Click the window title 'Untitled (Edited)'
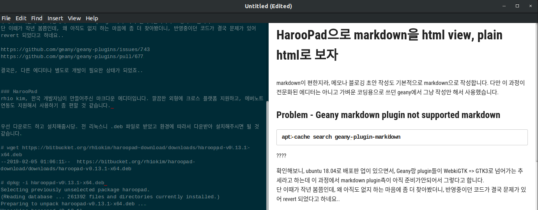Image resolution: width=538 pixels, height=210 pixels. pyautogui.click(x=268, y=6)
